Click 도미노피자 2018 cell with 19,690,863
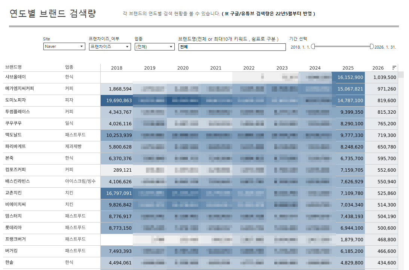 point(117,101)
